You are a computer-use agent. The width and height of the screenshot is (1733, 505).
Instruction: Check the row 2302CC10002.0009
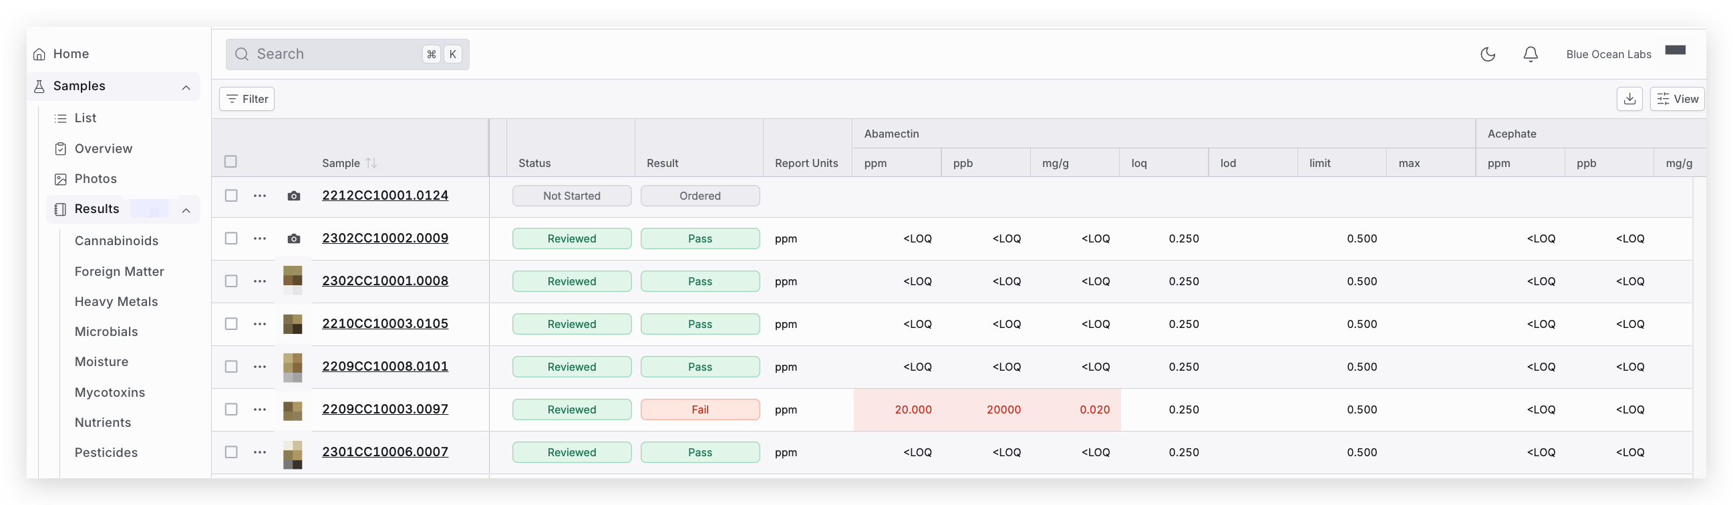[x=231, y=238]
